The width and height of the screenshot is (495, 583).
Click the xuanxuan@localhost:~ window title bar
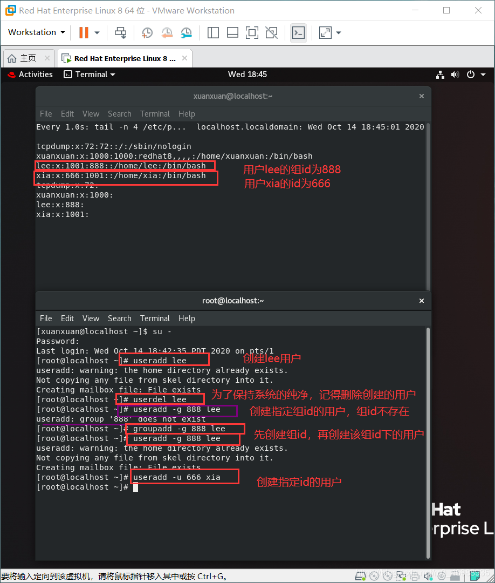[x=233, y=96]
